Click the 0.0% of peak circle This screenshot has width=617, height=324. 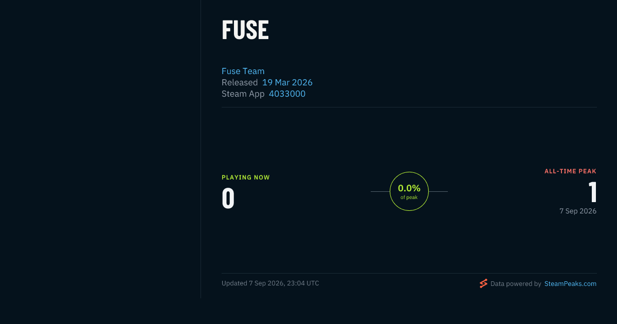(409, 191)
